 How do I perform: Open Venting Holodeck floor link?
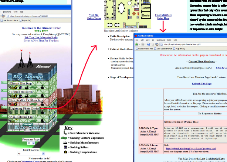coord(21,92)
